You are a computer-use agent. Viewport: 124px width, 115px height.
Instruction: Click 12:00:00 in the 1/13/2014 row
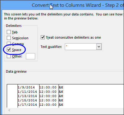[48, 96]
